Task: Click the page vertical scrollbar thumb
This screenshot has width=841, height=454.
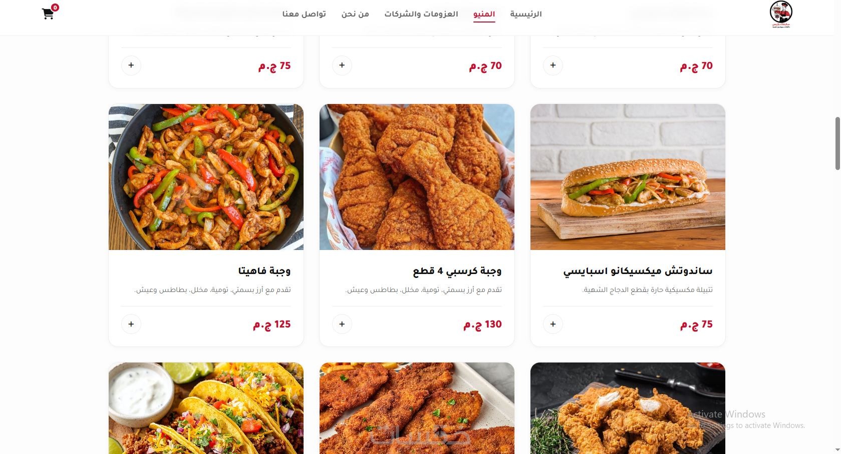Action: 837,144
